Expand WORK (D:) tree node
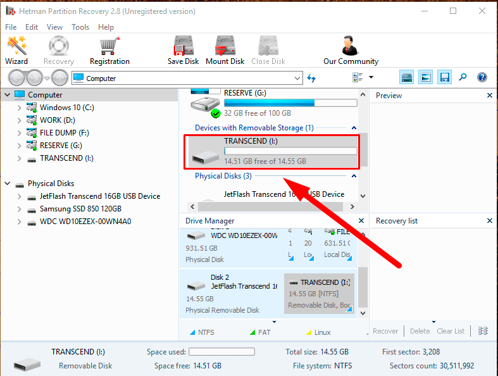 20,120
